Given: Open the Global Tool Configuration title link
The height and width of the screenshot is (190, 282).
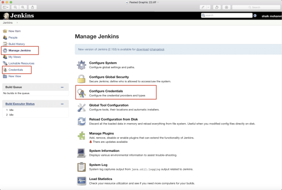Looking at the screenshot, I should click(109, 105).
